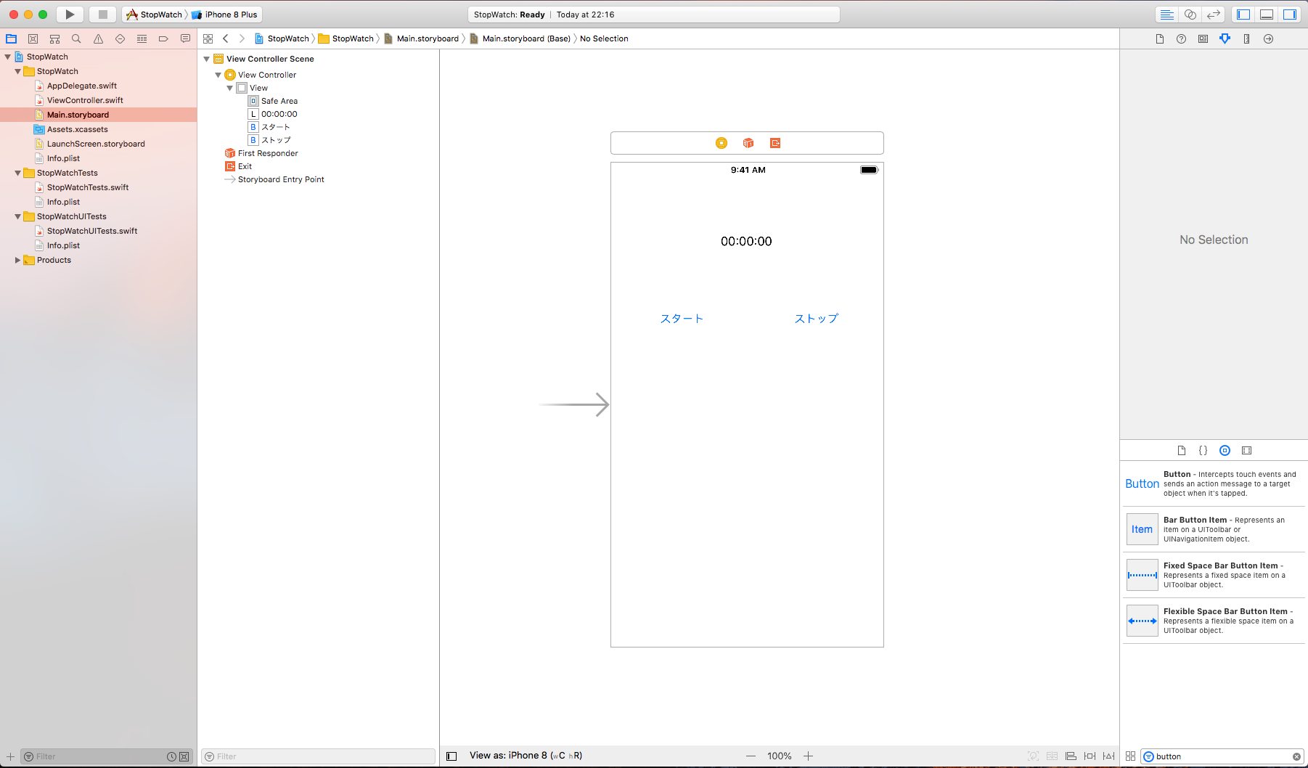Collapse the StopWatchUITests group
1308x768 pixels.
(x=18, y=216)
